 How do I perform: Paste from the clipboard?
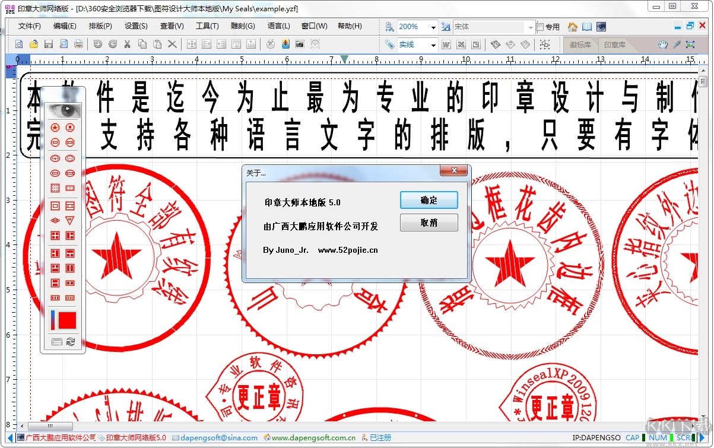click(x=157, y=45)
